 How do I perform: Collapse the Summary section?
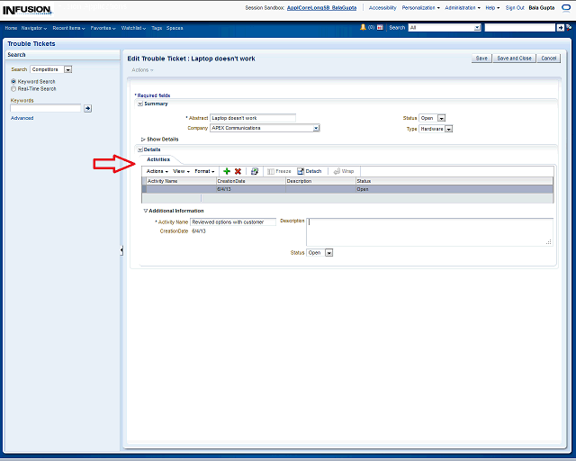[139, 104]
